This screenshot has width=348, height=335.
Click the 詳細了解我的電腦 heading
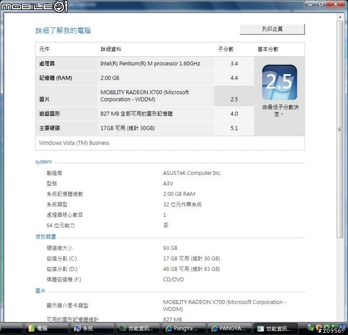pos(63,31)
